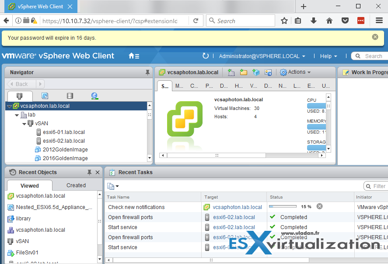This screenshot has height=264, width=388.
Task: Click the site info icon in address bar
Action: point(18,21)
